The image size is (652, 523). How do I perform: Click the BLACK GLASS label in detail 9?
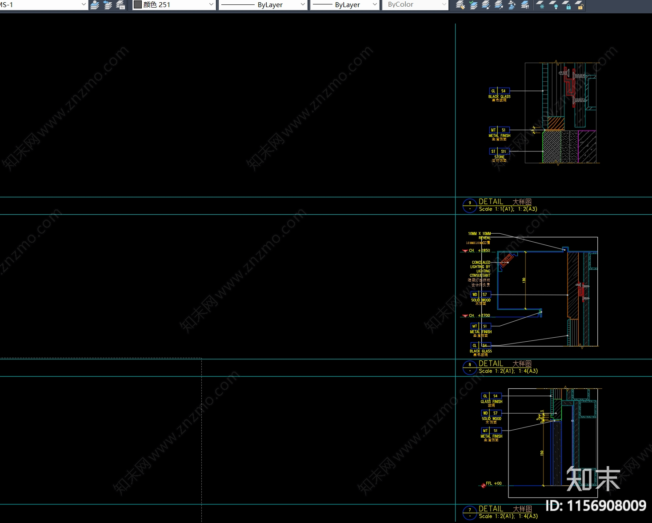coord(500,96)
